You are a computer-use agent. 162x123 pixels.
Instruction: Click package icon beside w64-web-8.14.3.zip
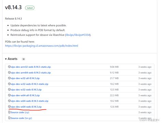pos(9,107)
